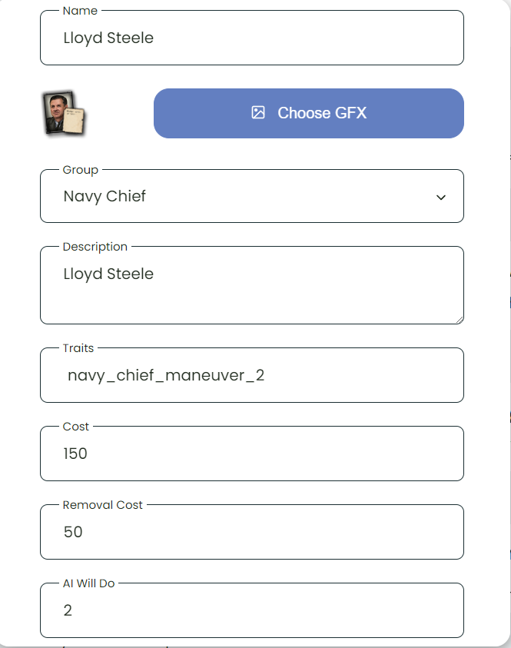This screenshot has height=648, width=511.
Task: Focus the Cost field showing 150
Action: coord(252,454)
